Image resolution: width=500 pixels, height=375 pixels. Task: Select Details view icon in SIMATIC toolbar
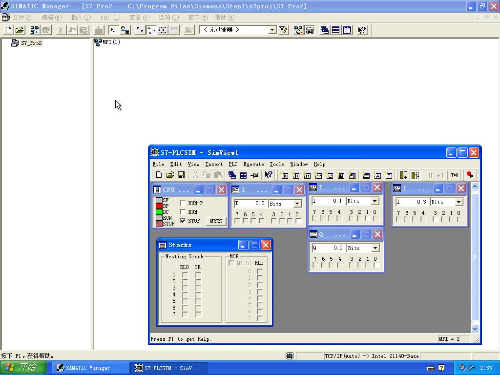[x=174, y=30]
